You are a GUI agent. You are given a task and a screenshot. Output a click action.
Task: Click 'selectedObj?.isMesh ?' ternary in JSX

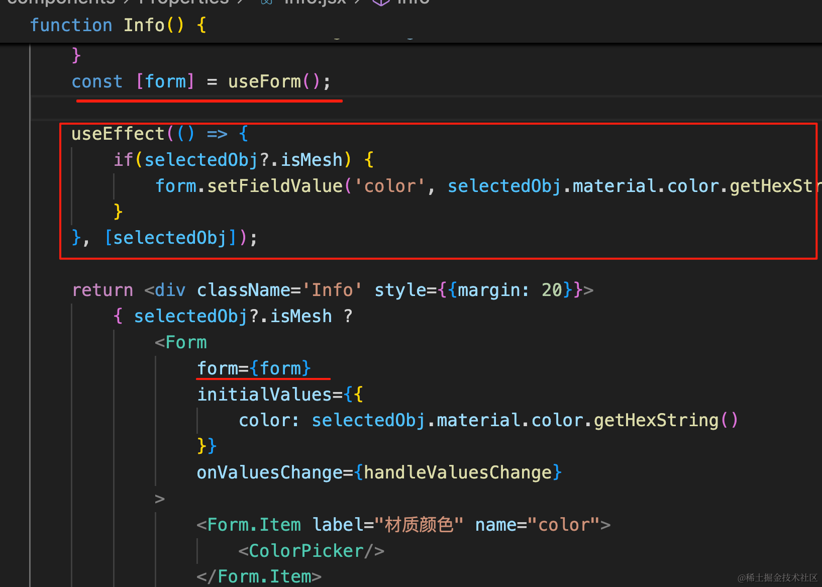(244, 316)
